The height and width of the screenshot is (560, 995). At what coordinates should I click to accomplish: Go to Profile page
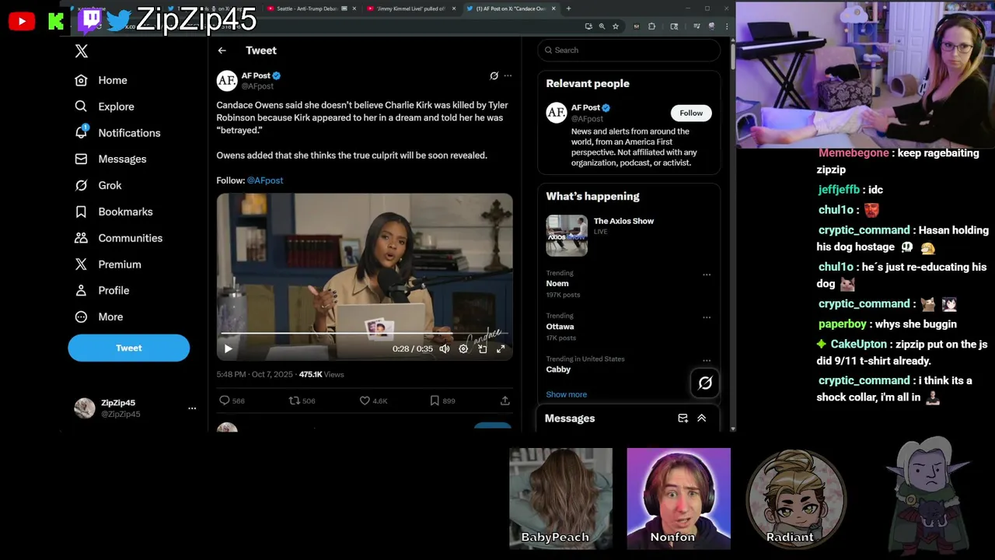(102, 290)
